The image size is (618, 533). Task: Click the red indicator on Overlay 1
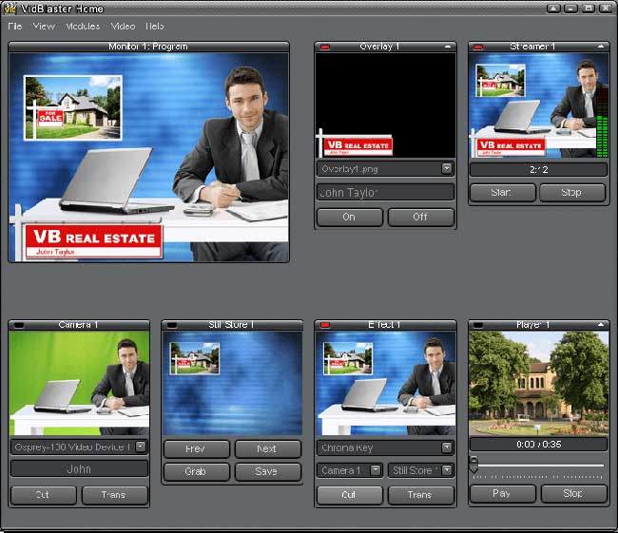coord(325,47)
